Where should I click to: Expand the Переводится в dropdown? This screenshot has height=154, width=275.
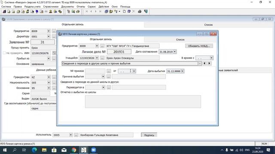103,87
